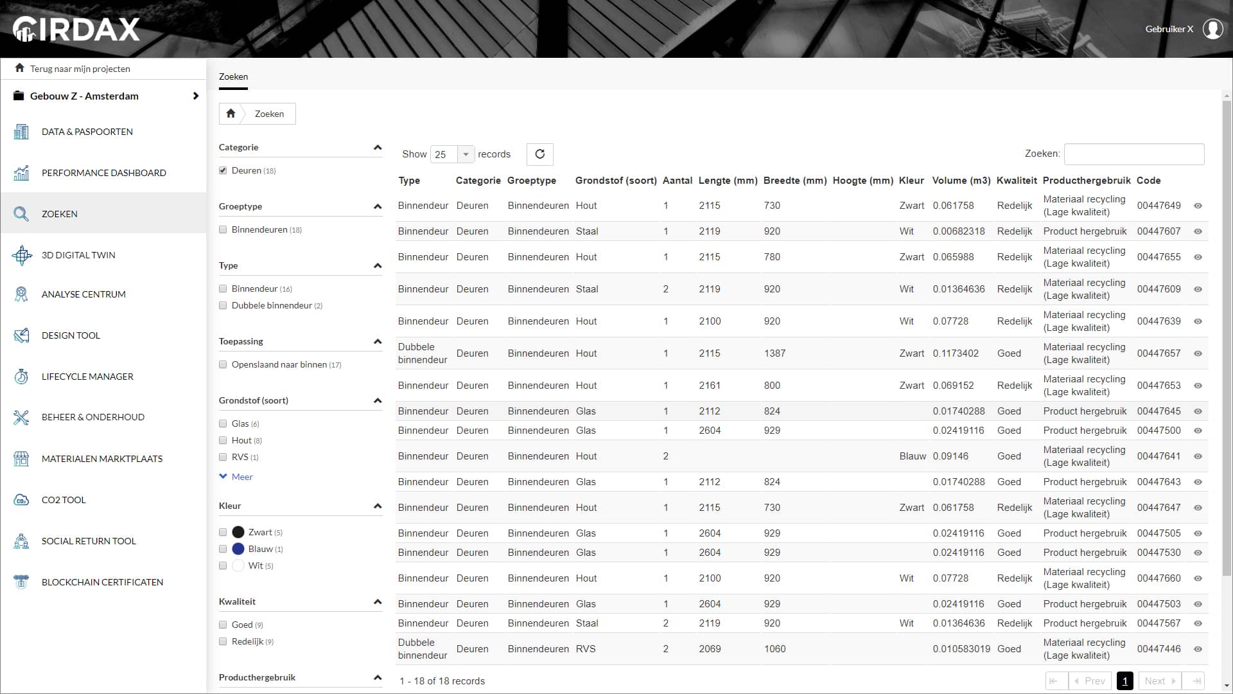Collapse the Kleur filter section
The width and height of the screenshot is (1233, 694).
click(378, 506)
